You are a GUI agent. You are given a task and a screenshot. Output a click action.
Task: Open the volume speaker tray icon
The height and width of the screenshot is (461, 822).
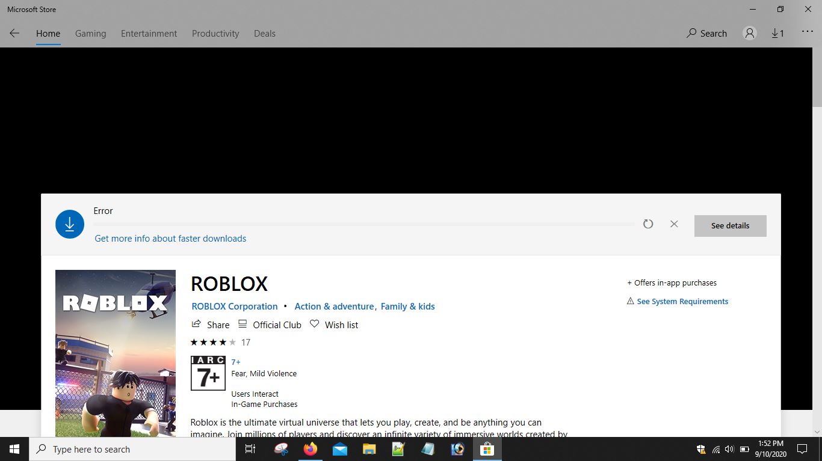[729, 449]
